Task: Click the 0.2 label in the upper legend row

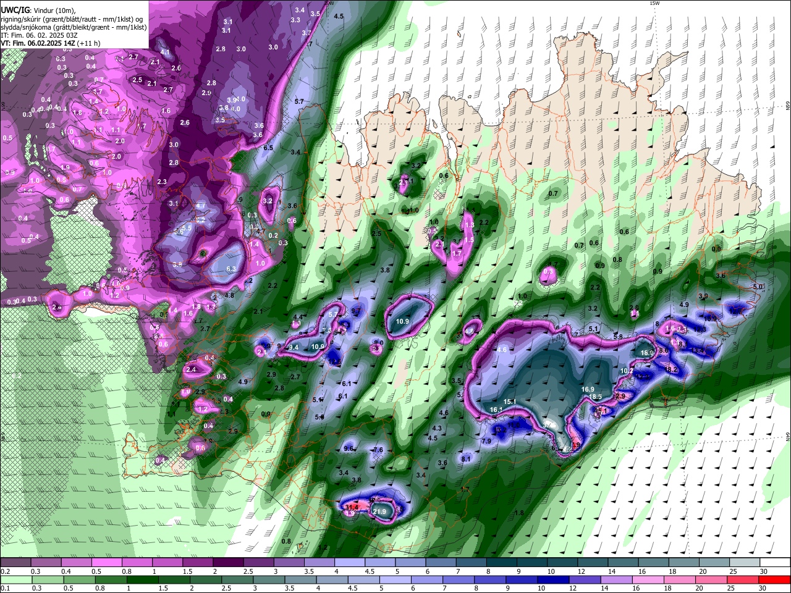Action: click(5, 571)
